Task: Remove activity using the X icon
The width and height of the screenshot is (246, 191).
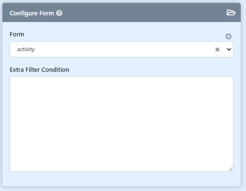Action: [x=217, y=49]
